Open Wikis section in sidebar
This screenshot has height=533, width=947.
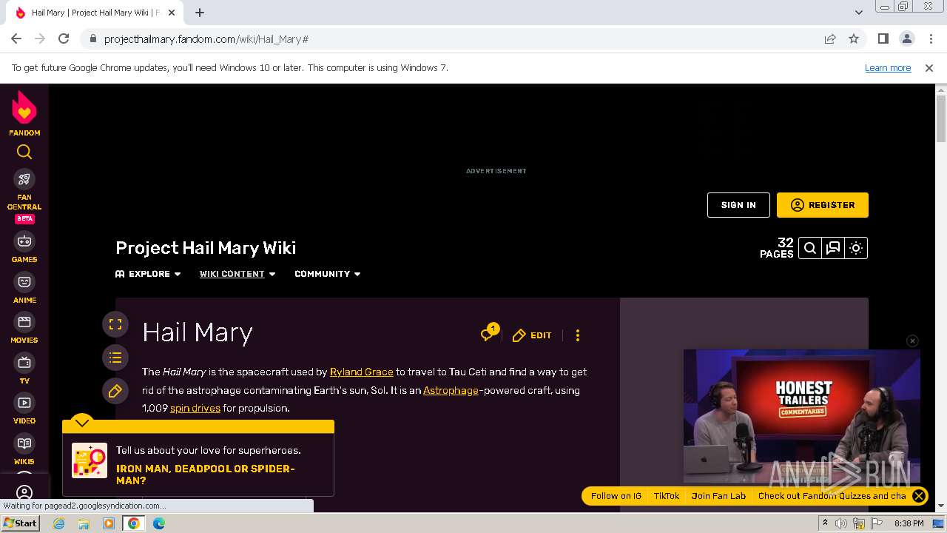[24, 449]
